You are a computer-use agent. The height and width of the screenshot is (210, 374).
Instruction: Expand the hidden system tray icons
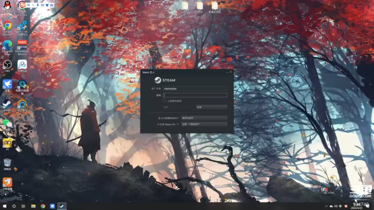(326, 206)
